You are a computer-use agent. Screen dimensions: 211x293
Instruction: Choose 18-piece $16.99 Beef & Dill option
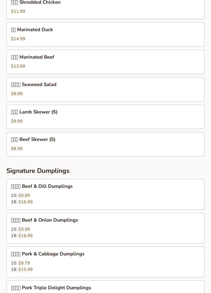[22, 202]
